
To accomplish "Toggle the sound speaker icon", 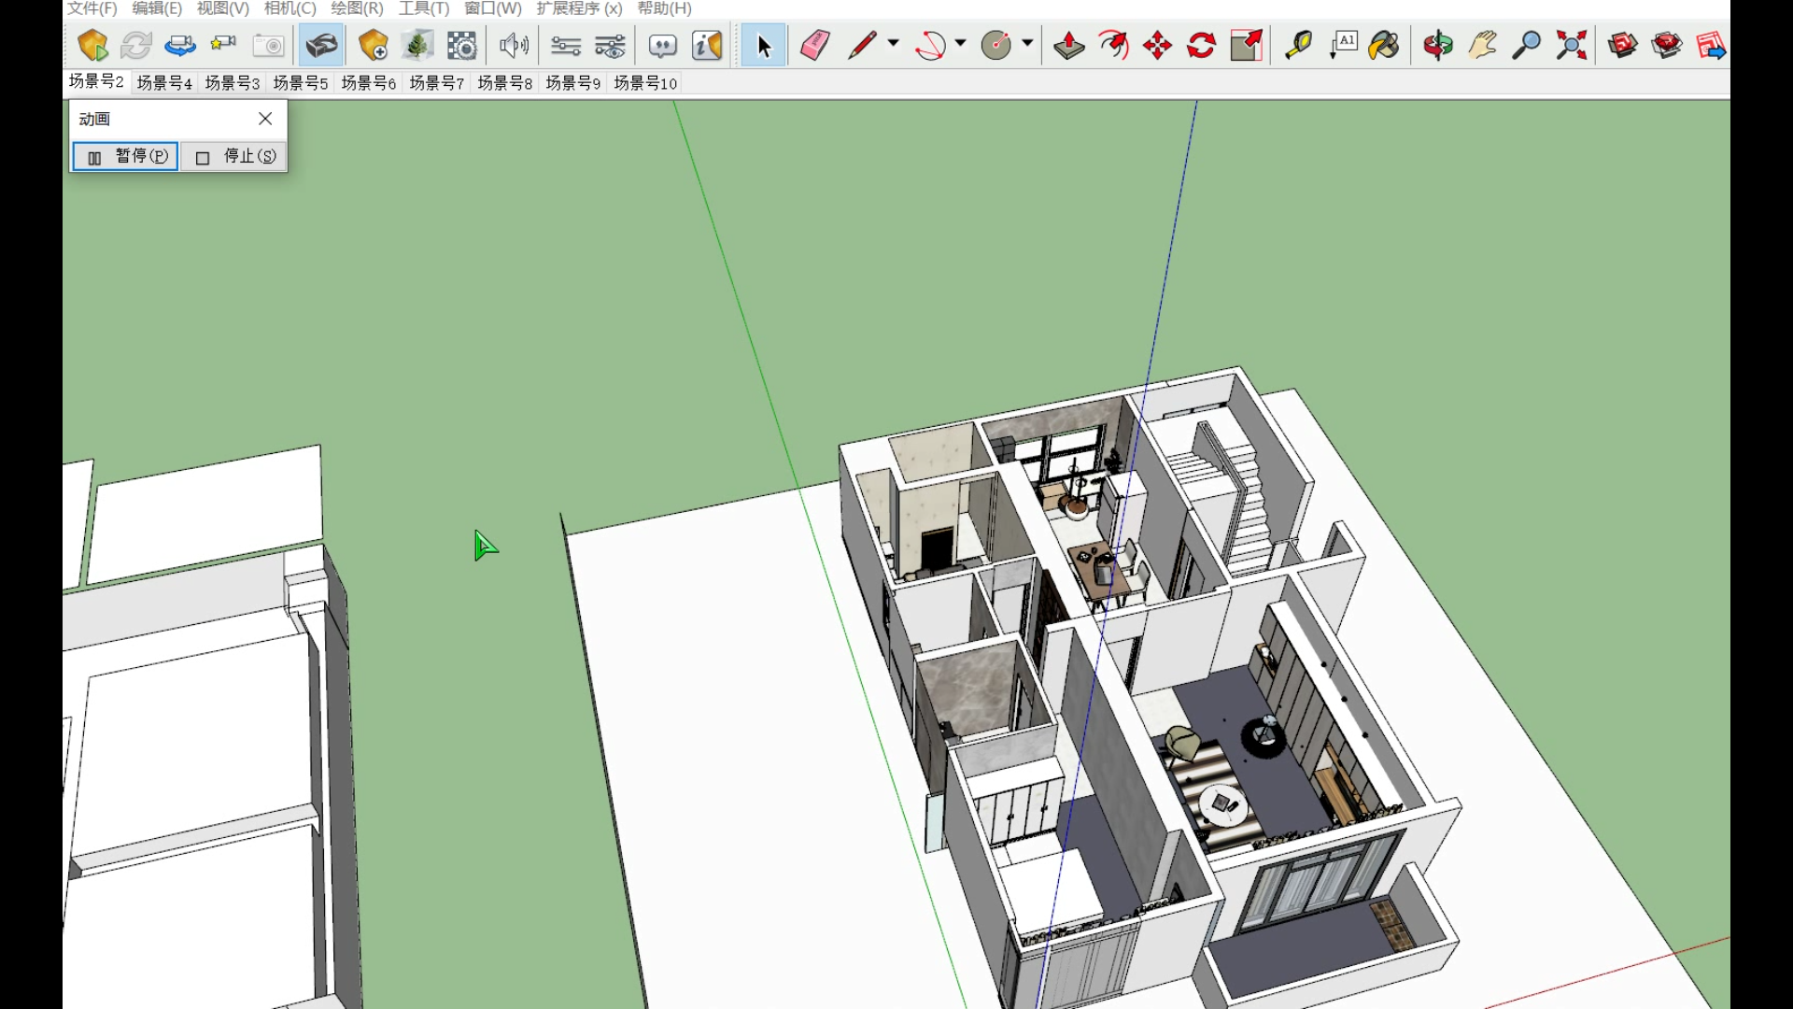I will click(x=513, y=45).
